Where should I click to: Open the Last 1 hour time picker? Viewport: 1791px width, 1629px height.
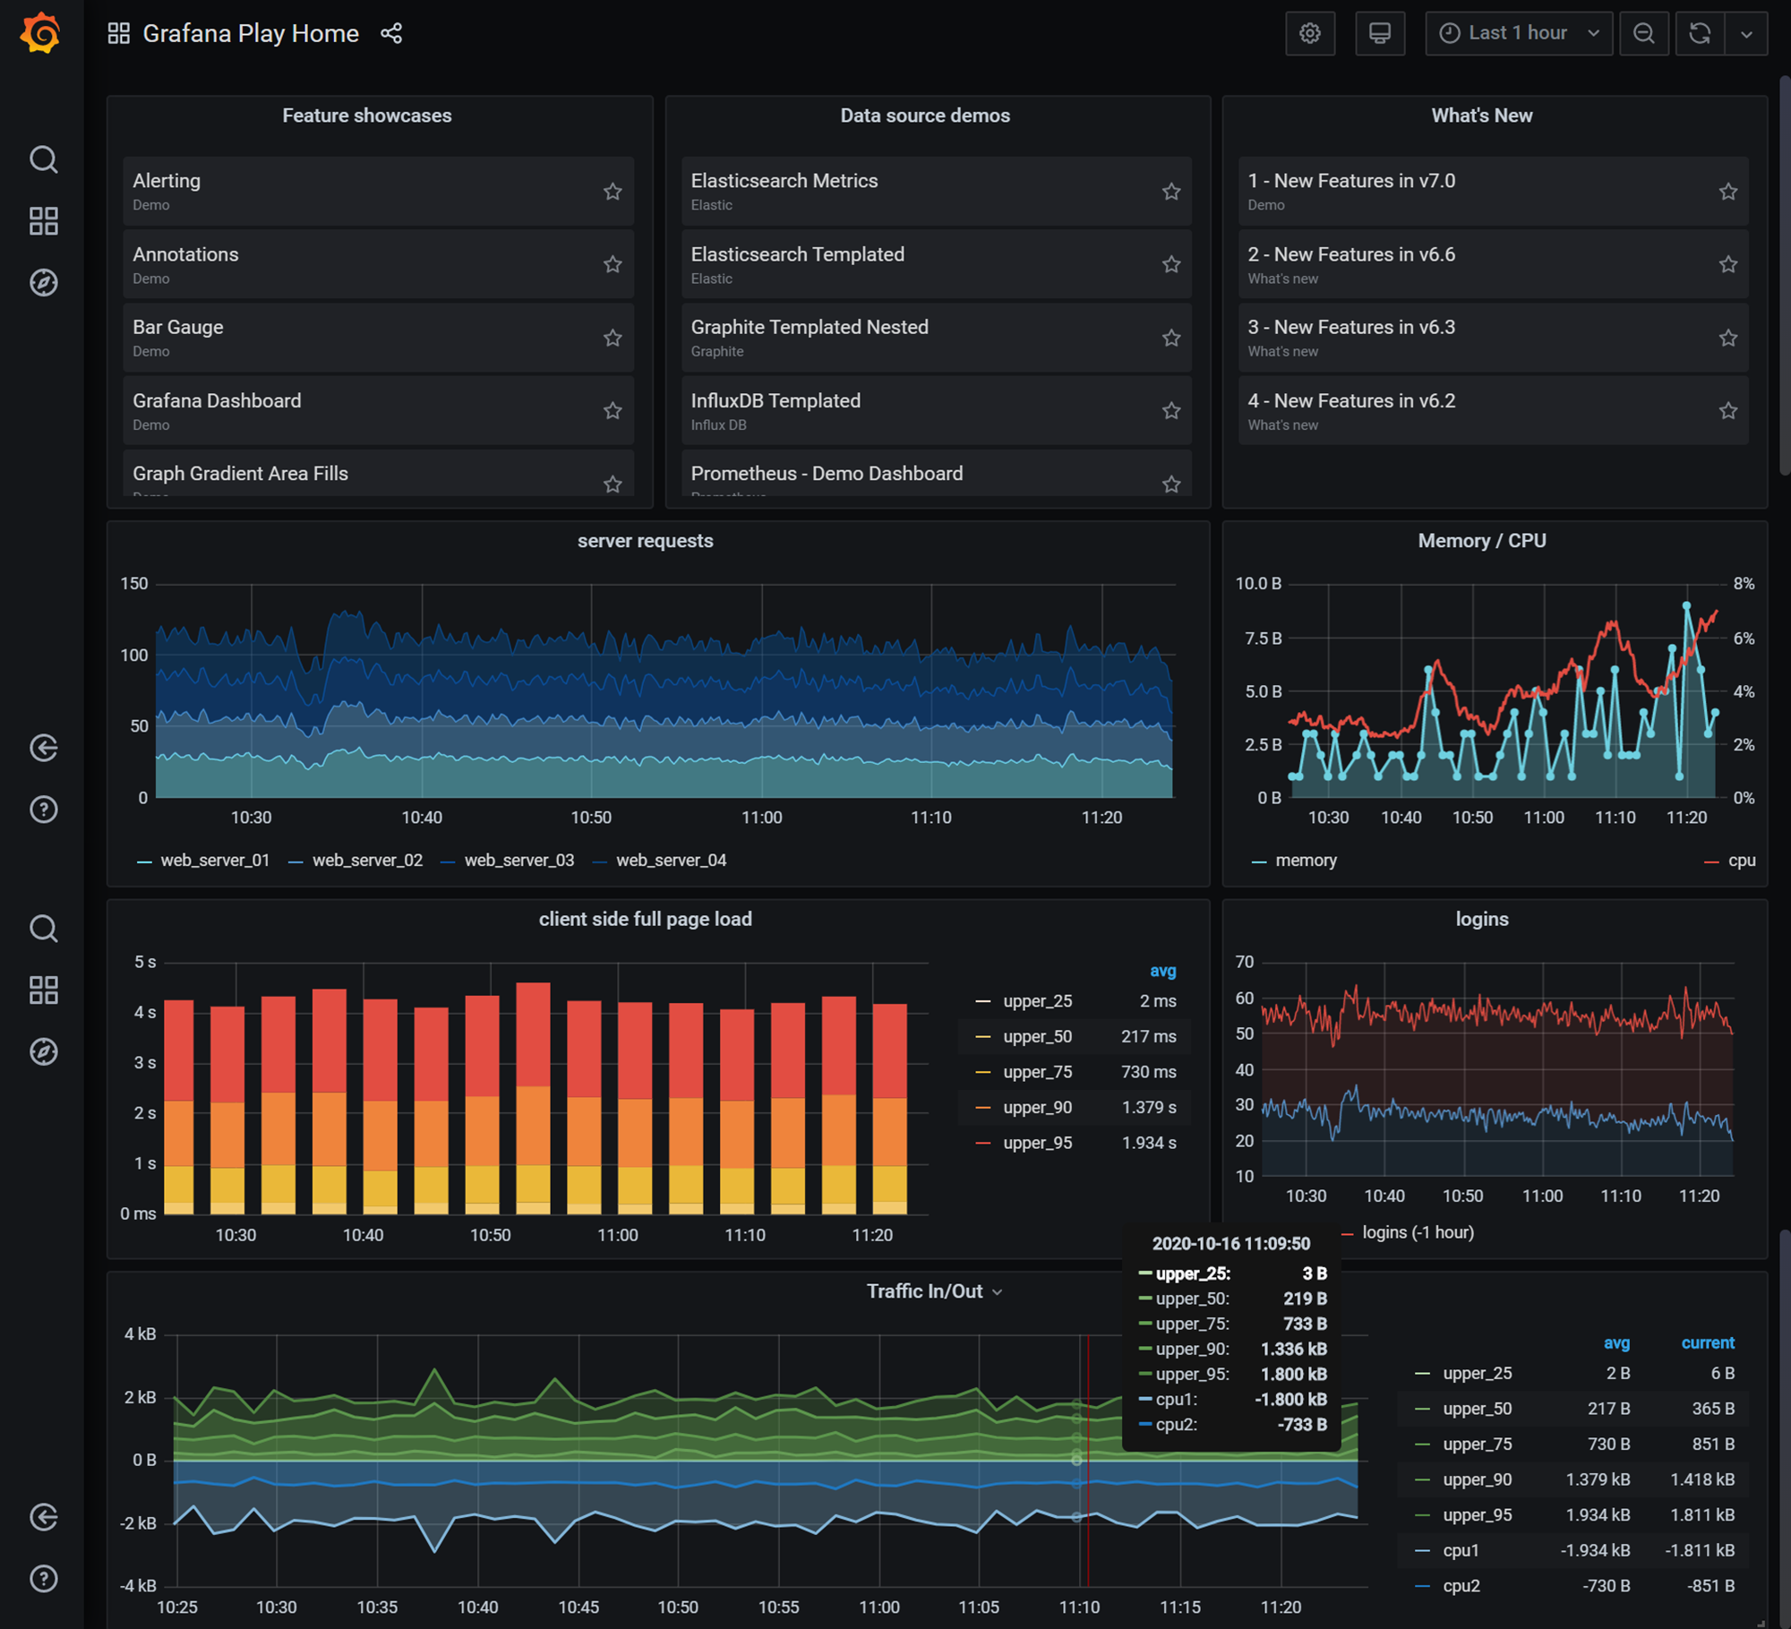pos(1518,34)
